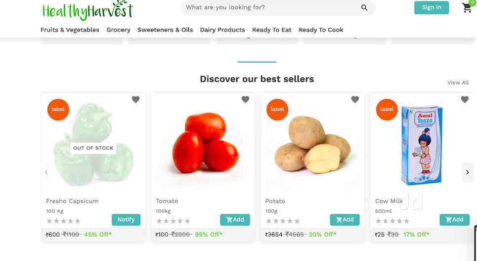477x261 pixels.
Task: Open Fruits & Vegetables category
Action: 70,30
